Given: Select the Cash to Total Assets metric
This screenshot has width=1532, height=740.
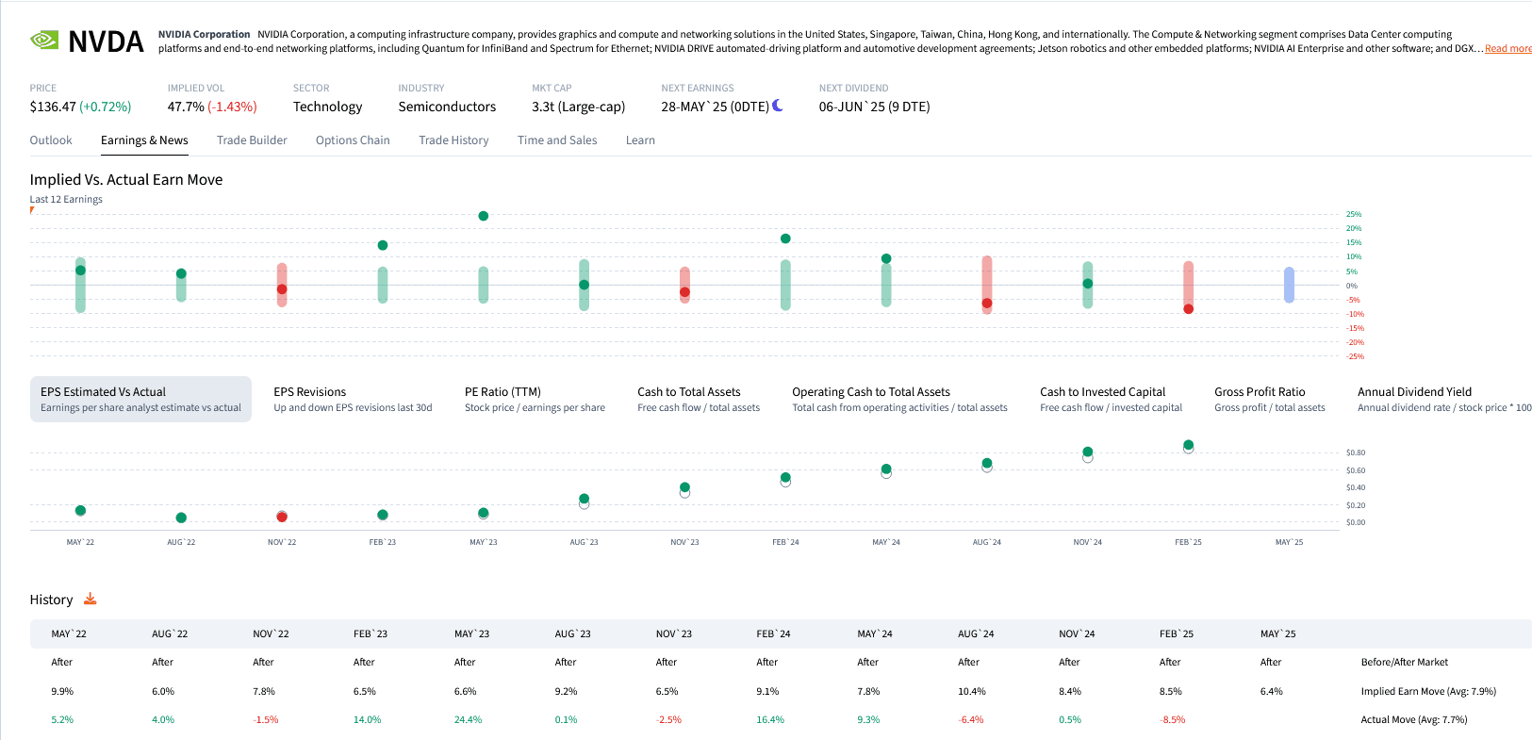Looking at the screenshot, I should [x=699, y=399].
